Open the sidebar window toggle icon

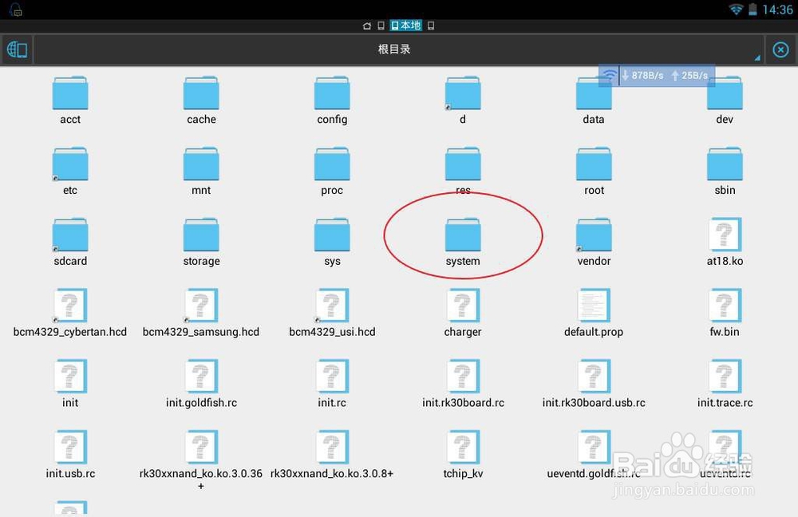17,49
